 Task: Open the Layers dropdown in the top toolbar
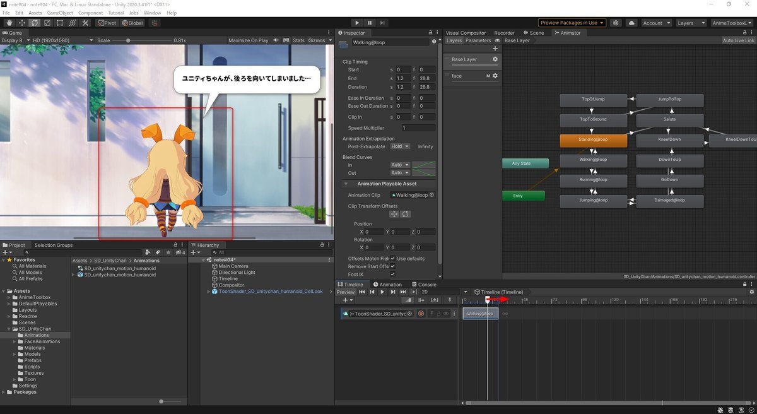click(690, 23)
